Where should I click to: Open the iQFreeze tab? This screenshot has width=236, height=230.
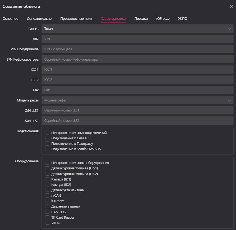pos(163,19)
